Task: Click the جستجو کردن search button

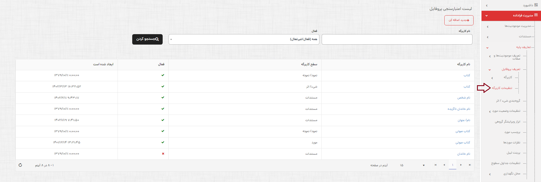Action: [147, 40]
